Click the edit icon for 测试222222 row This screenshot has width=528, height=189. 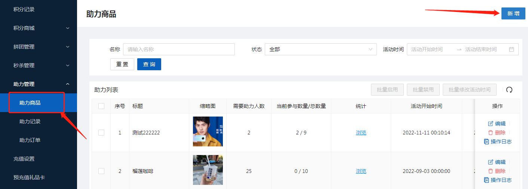[491, 124]
